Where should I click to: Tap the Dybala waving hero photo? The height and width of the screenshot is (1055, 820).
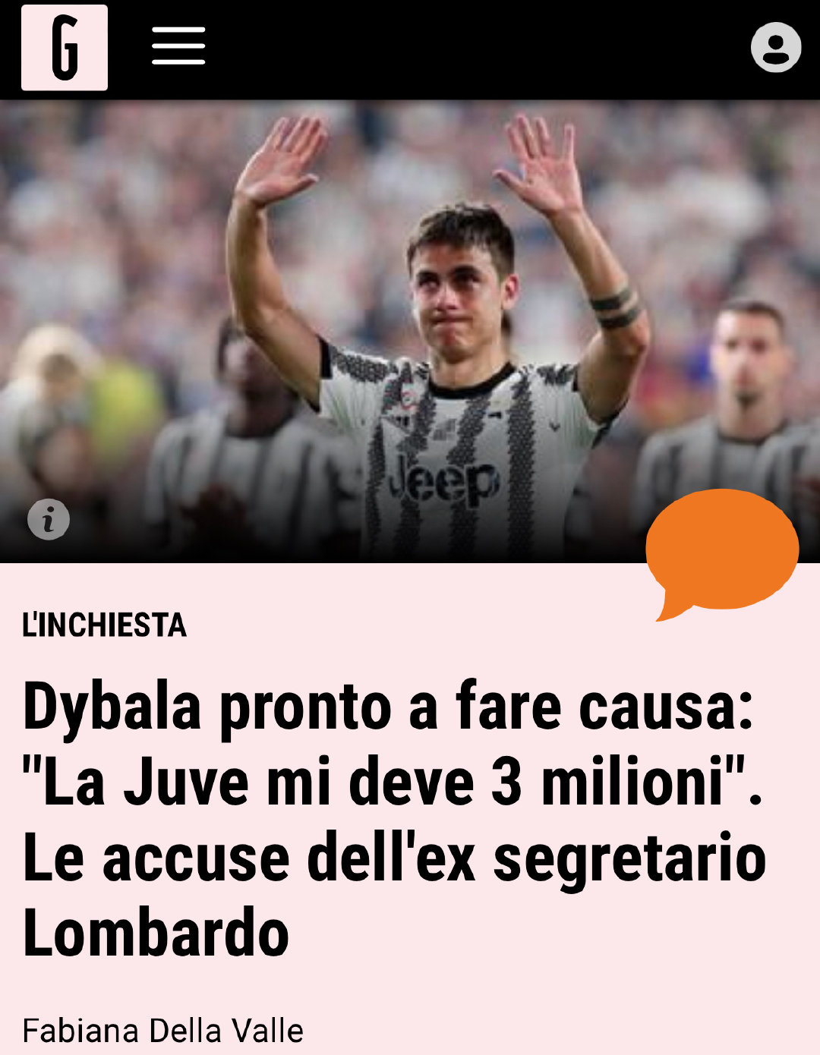410,332
